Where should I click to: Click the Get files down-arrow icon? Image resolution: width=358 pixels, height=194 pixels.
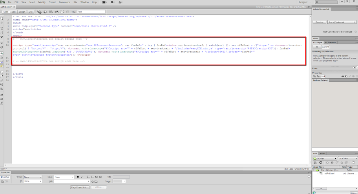tap(327, 163)
